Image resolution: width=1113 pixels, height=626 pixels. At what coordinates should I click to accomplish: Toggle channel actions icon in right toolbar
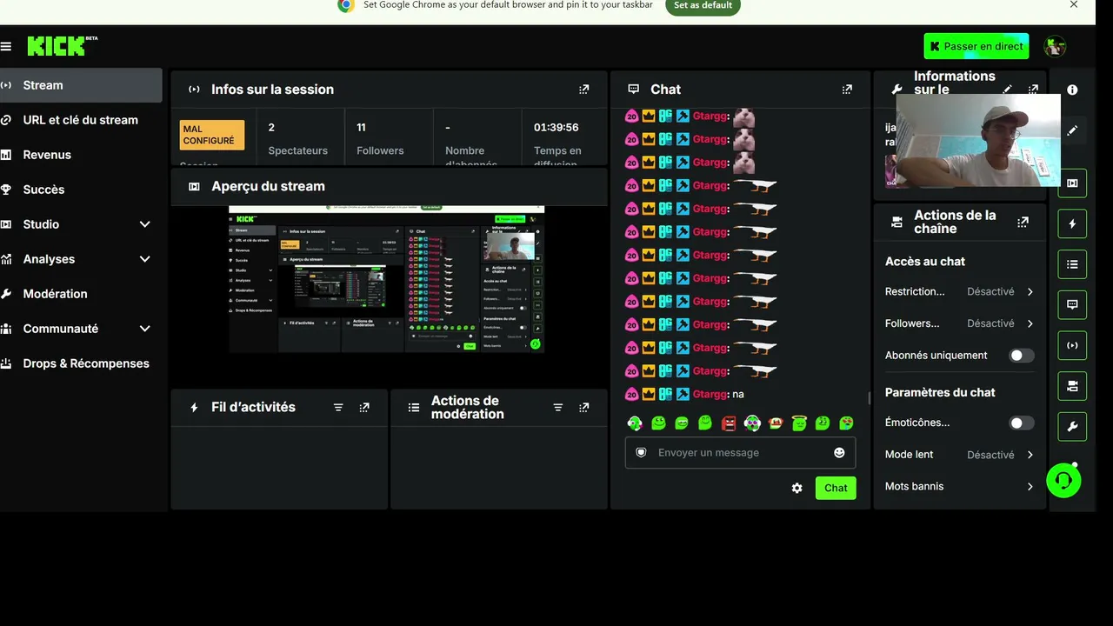click(1072, 386)
